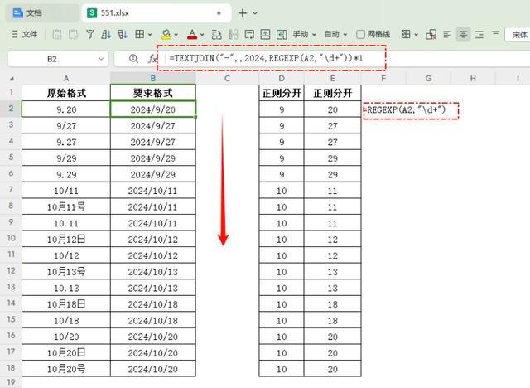
Task: Open the 手动 dropdown
Action: pyautogui.click(x=304, y=34)
